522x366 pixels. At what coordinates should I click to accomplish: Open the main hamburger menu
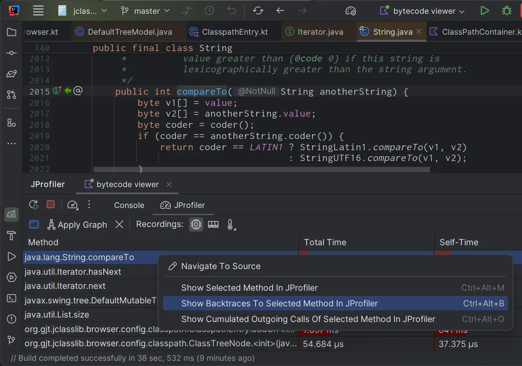point(38,11)
